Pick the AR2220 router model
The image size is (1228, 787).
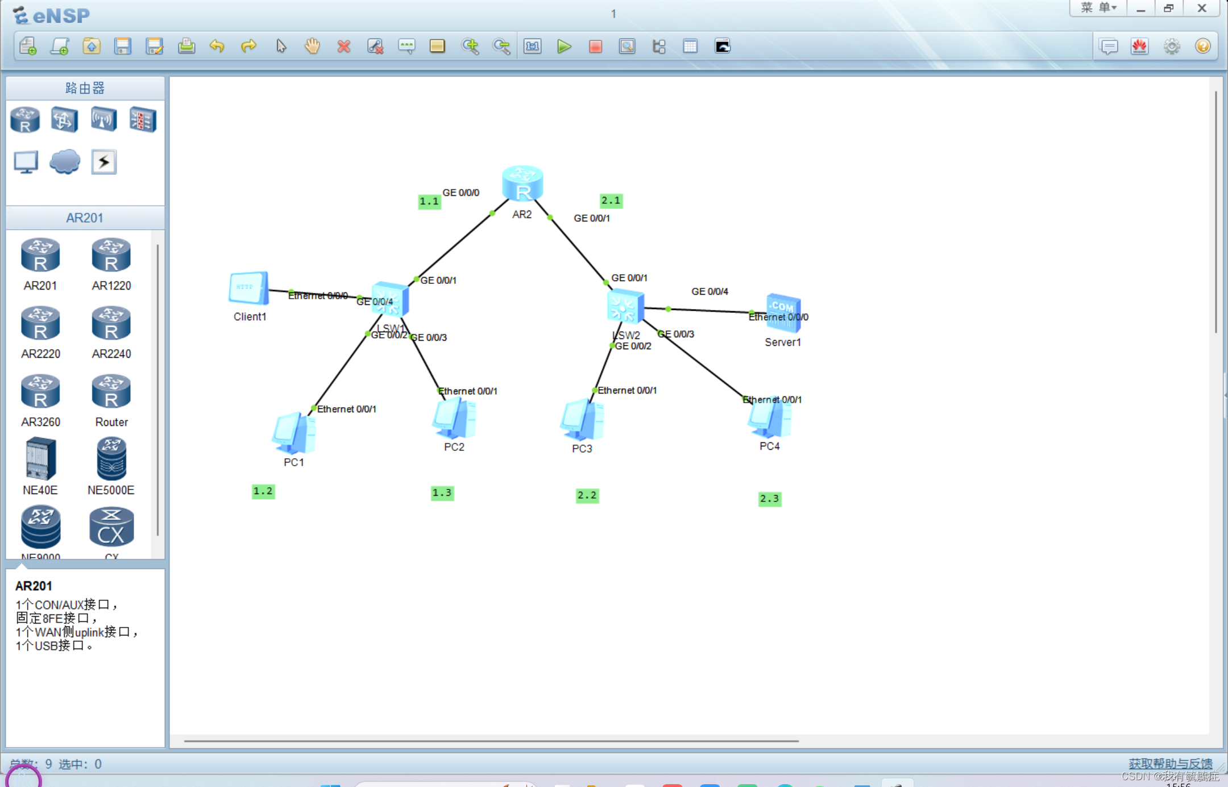point(40,333)
